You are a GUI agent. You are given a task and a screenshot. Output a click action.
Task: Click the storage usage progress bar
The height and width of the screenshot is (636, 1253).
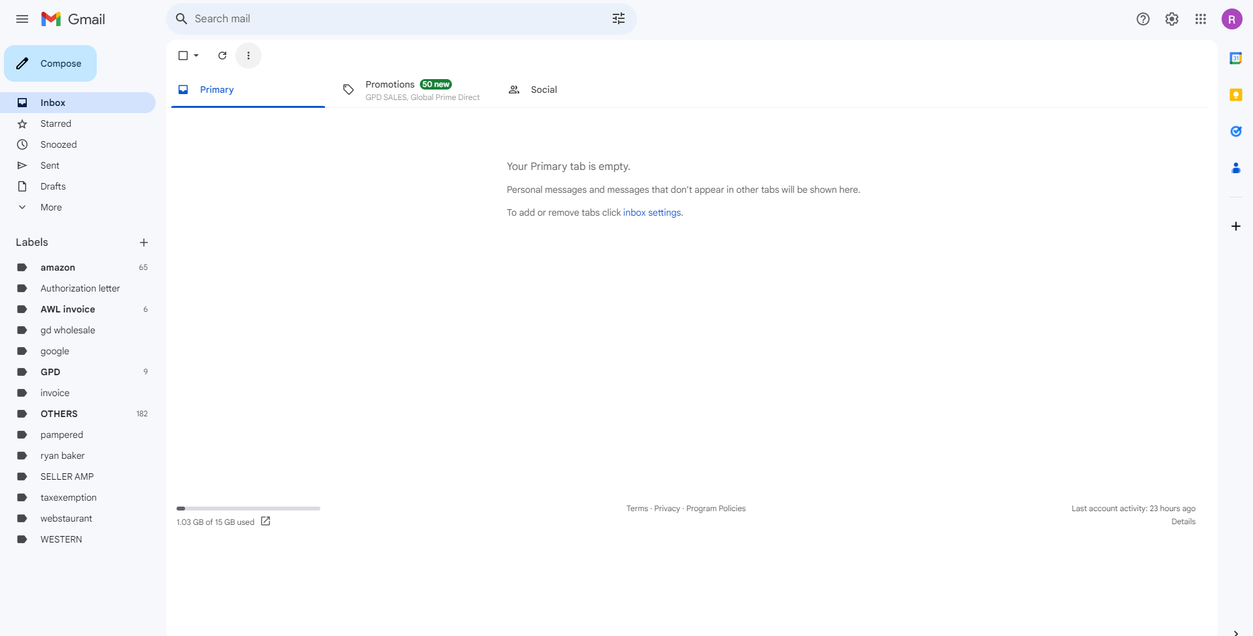(x=249, y=508)
